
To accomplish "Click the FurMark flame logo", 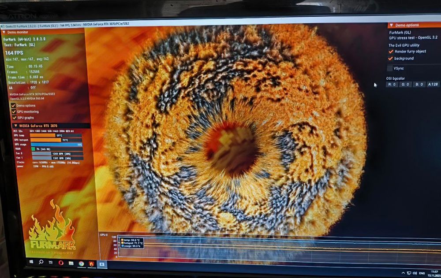I will coord(52,226).
